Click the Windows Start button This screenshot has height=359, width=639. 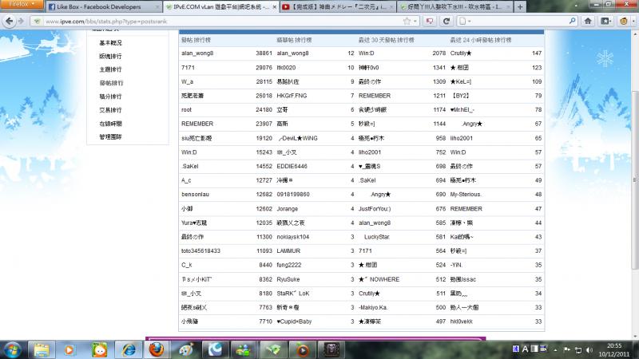click(14, 349)
